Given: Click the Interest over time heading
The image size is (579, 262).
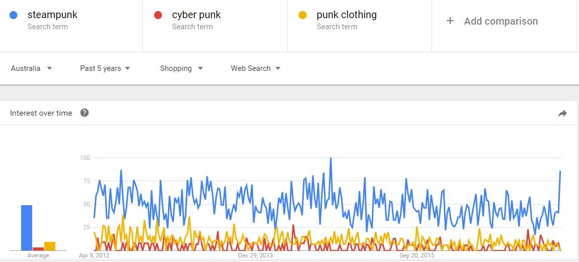Looking at the screenshot, I should (41, 113).
